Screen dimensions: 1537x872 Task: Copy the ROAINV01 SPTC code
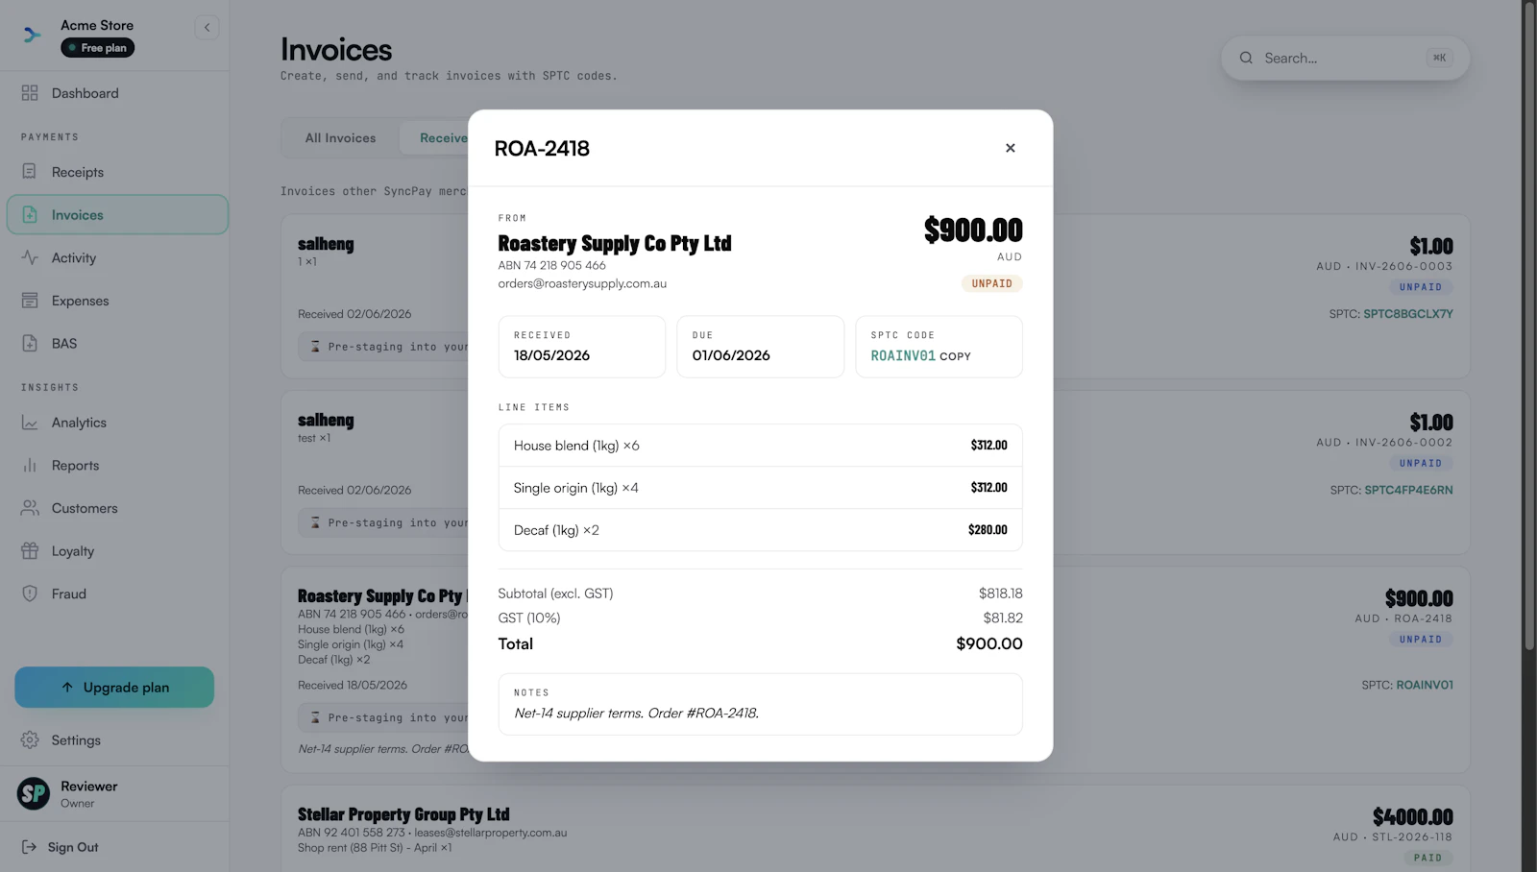coord(955,356)
